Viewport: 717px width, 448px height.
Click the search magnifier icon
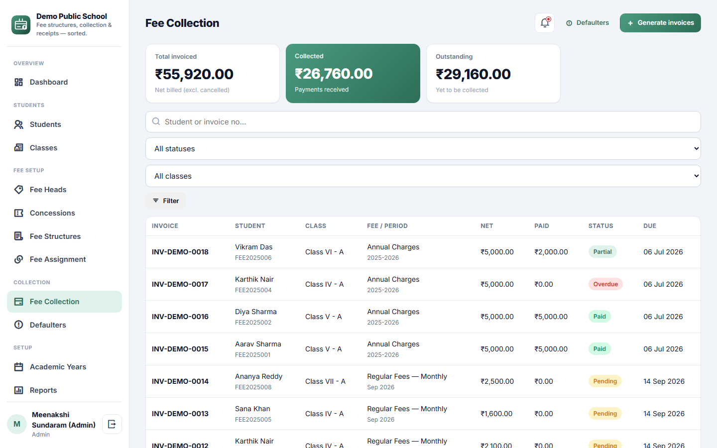pyautogui.click(x=156, y=121)
